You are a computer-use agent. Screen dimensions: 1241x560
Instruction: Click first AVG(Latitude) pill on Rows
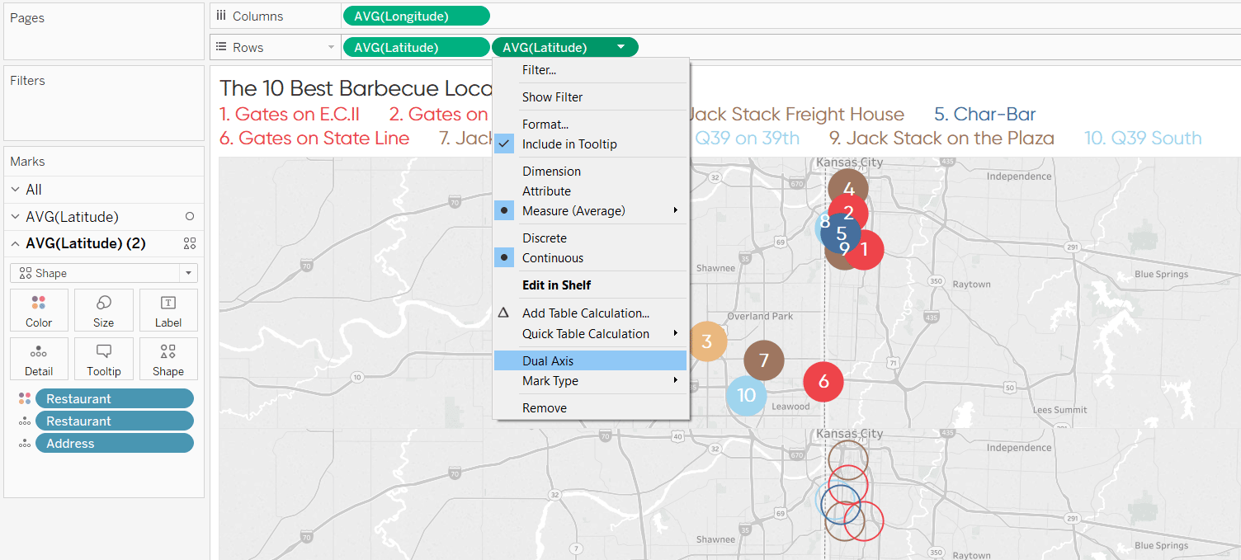click(x=416, y=48)
